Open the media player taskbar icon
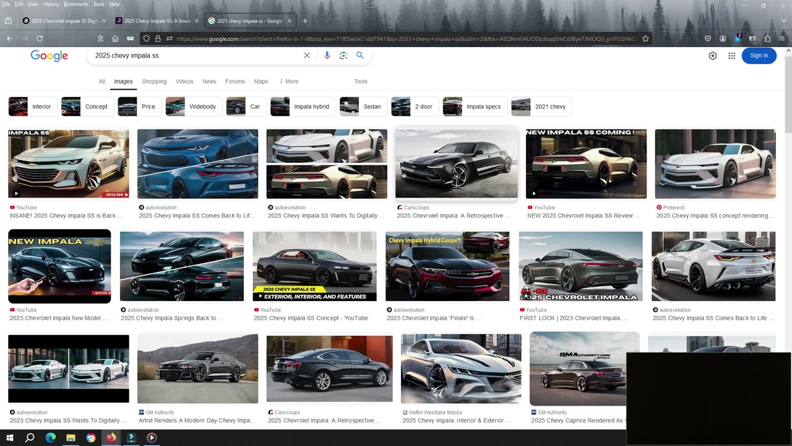Image resolution: width=792 pixels, height=446 pixels. (x=152, y=437)
